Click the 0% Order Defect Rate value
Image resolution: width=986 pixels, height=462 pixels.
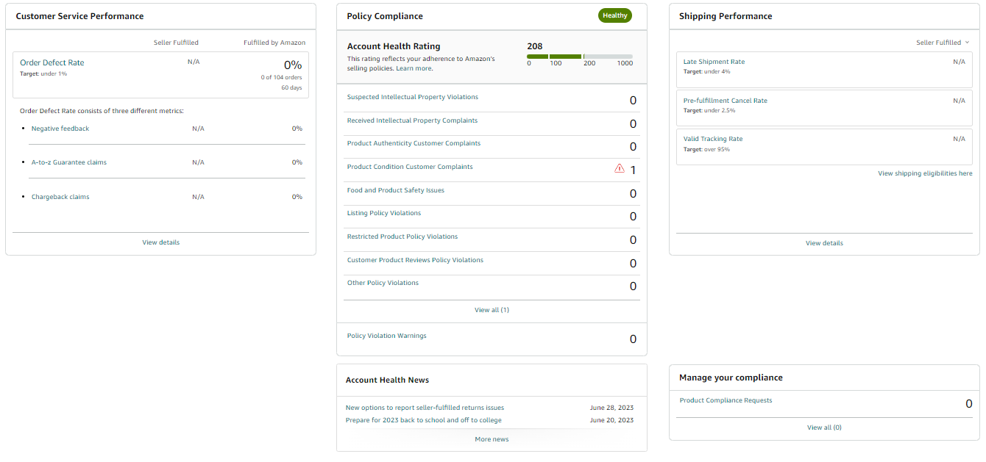[x=293, y=65]
